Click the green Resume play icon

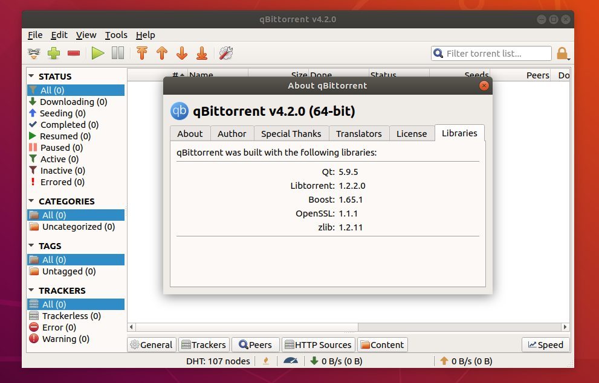[x=98, y=53]
